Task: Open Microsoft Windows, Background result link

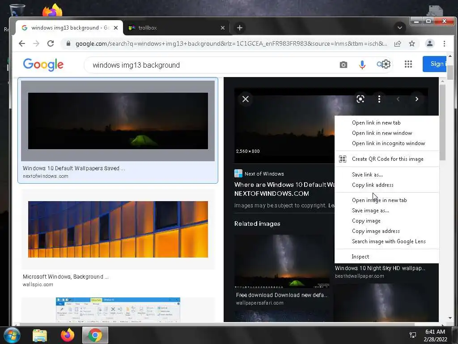Action: point(66,276)
